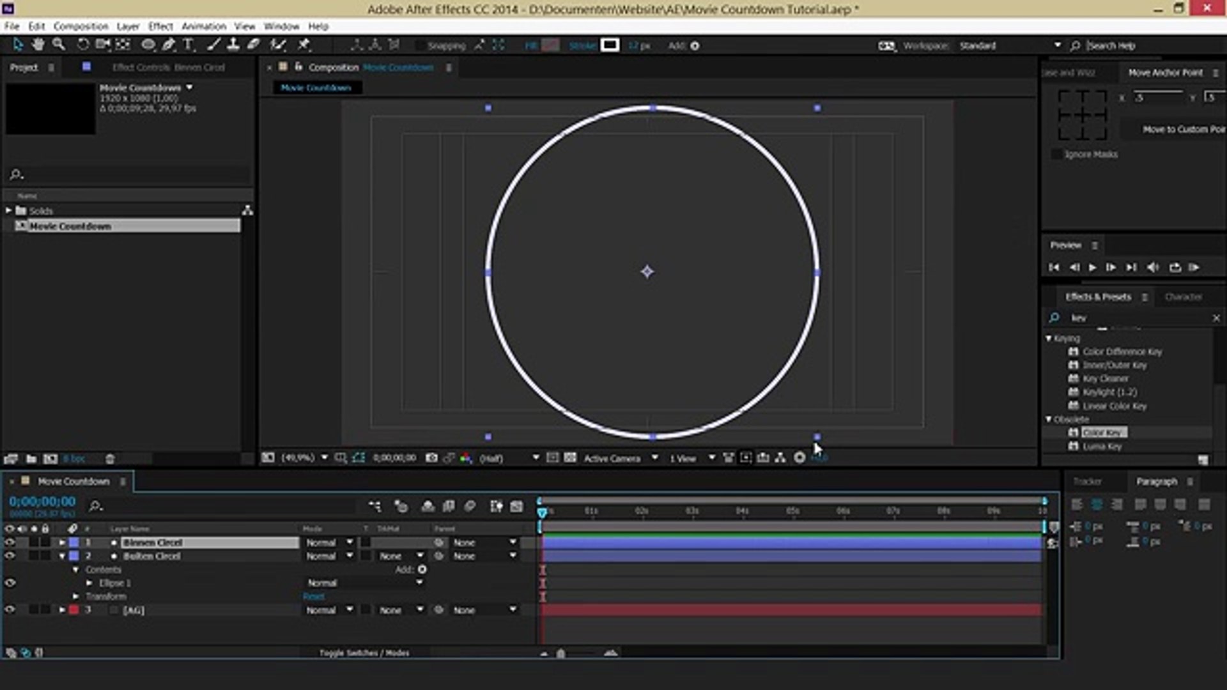1227x690 pixels.
Task: Mute audio in Preview panel
Action: point(1153,267)
